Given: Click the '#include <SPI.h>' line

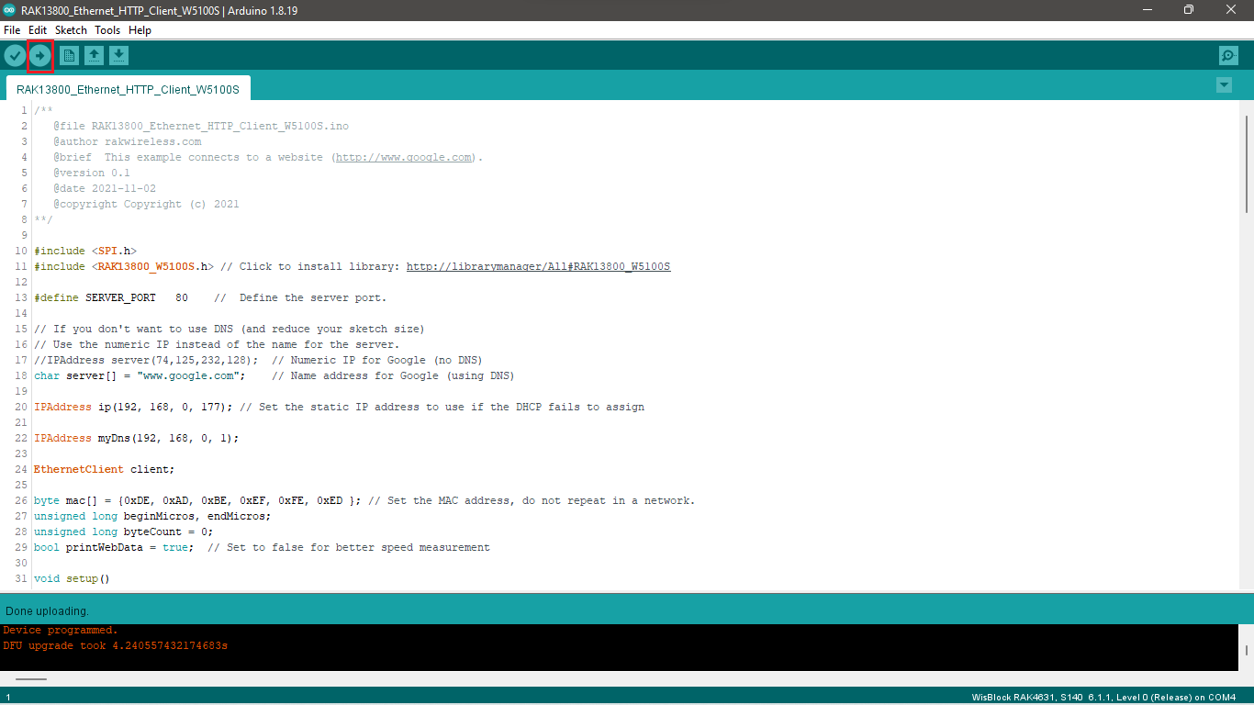Looking at the screenshot, I should (85, 251).
